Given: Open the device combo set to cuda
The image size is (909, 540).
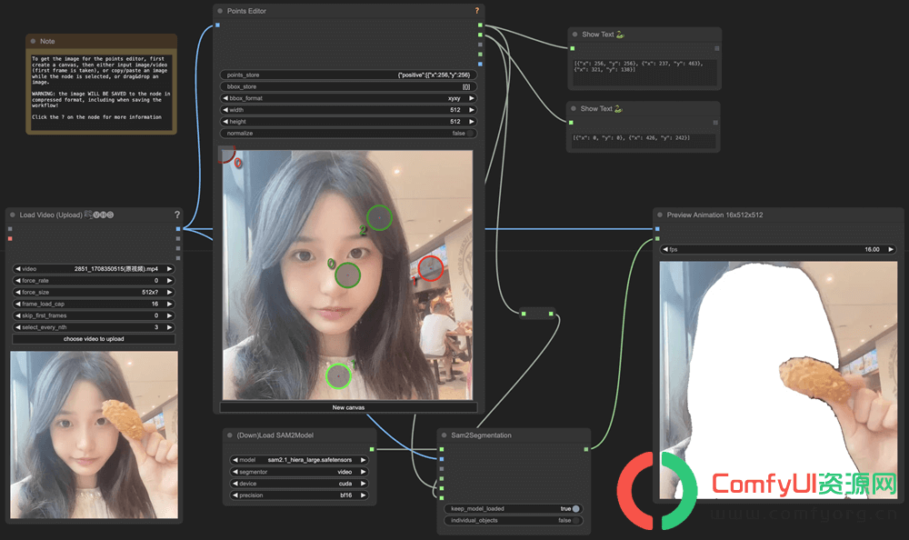Looking at the screenshot, I should pos(299,483).
